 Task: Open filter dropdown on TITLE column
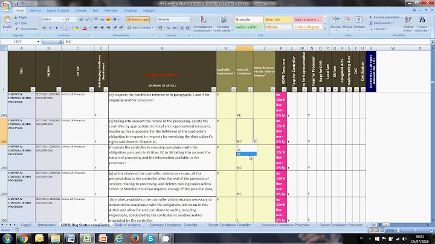[33, 89]
